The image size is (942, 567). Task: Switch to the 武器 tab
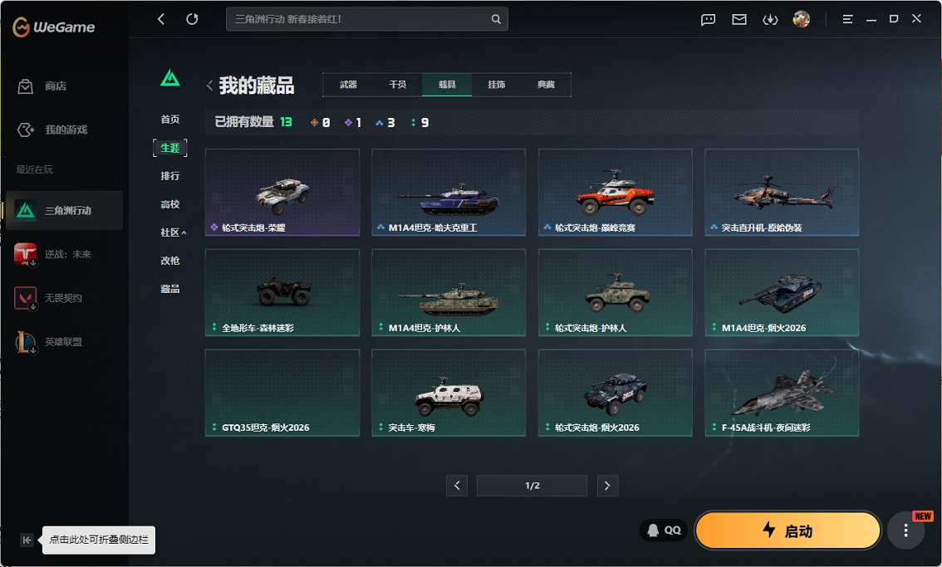pyautogui.click(x=349, y=84)
